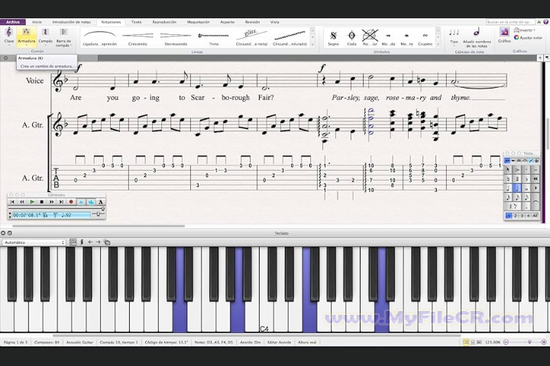Open the Barra de compás tool
Screen dimensions: 550x366
[63, 37]
